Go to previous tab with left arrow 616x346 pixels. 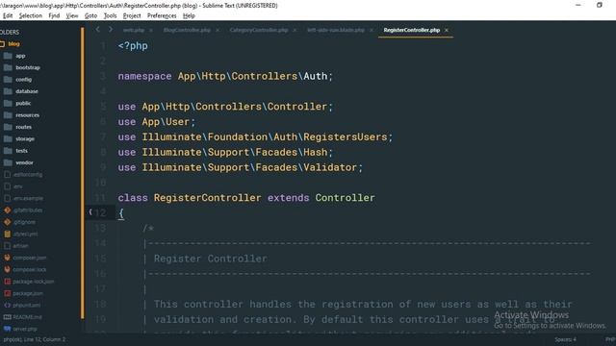[x=98, y=30]
